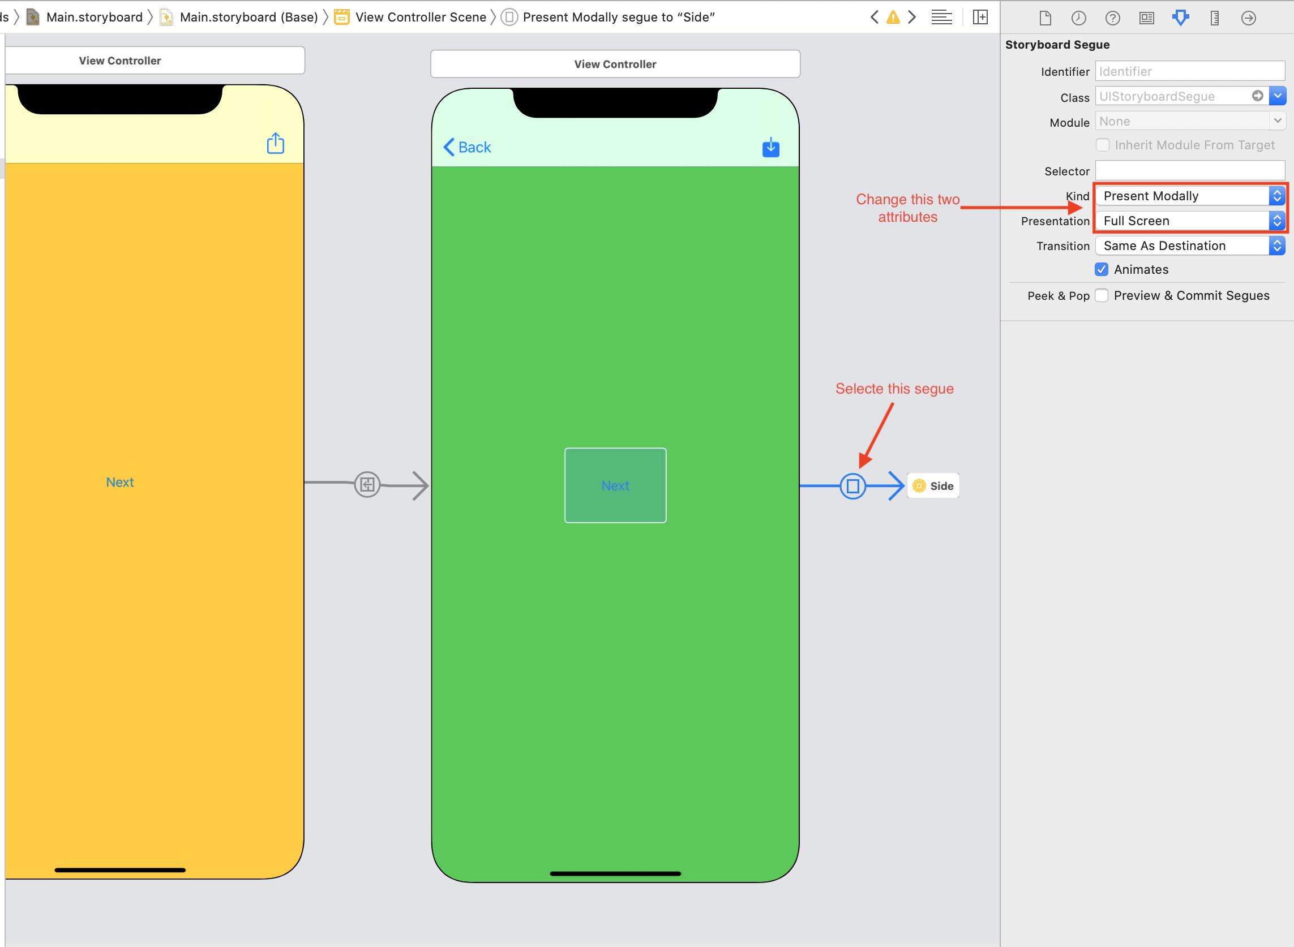This screenshot has width=1294, height=947.
Task: Click the help/question mark inspector icon
Action: 1113,17
